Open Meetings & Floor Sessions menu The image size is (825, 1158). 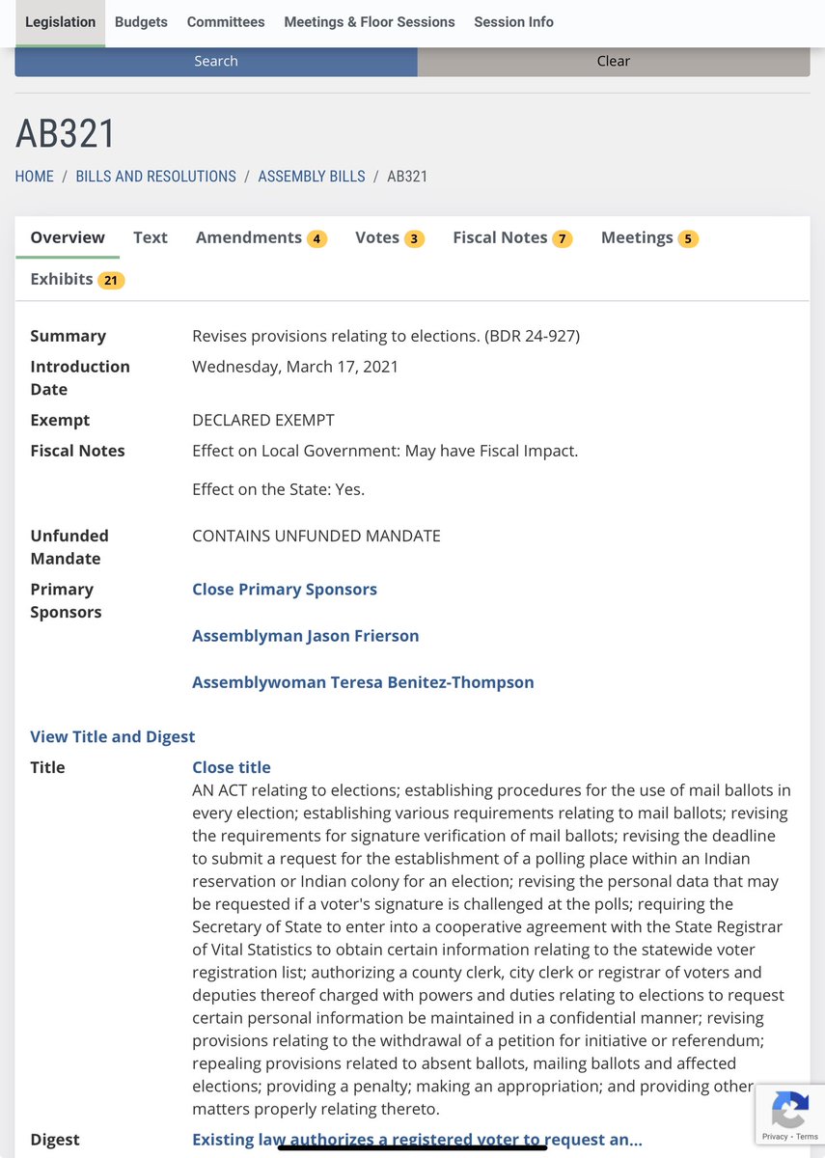click(370, 22)
